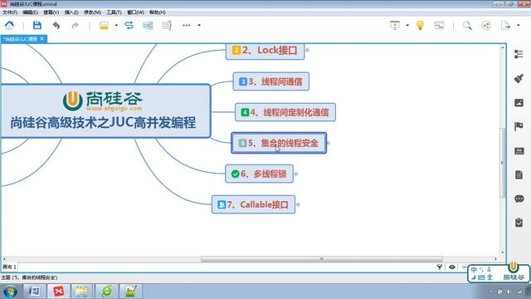The height and width of the screenshot is (299, 531).
Task: Save the mind map file
Action: pos(37,25)
